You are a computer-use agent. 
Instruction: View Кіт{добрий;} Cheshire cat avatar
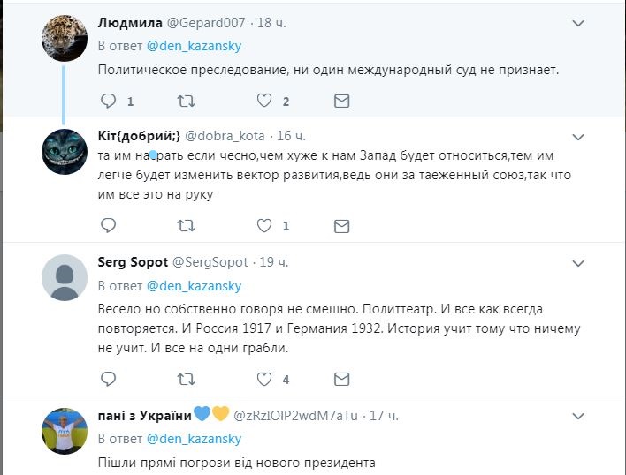click(x=65, y=152)
